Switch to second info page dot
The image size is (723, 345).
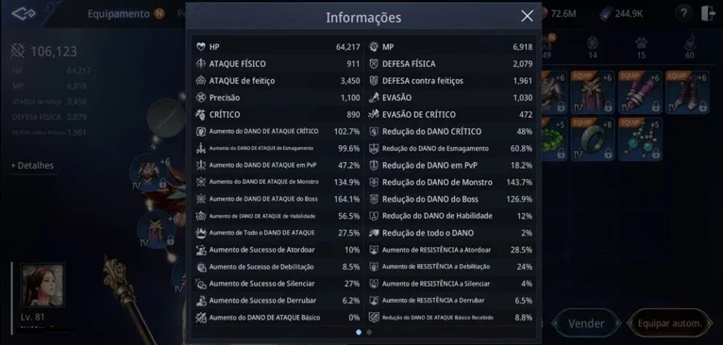tap(369, 332)
